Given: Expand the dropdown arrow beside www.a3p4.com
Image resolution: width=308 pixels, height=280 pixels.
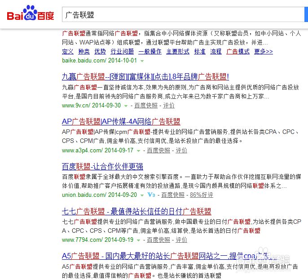Looking at the screenshot, I should (138, 151).
